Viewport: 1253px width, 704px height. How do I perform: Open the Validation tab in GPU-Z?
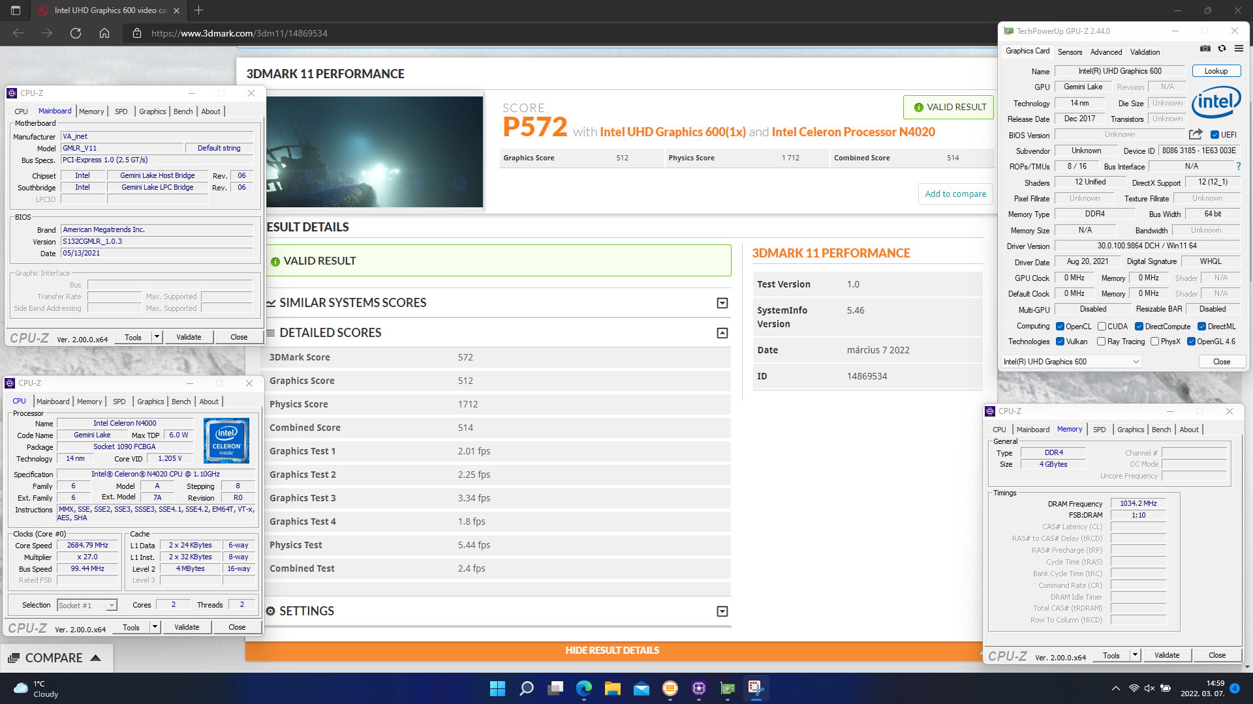pyautogui.click(x=1145, y=52)
